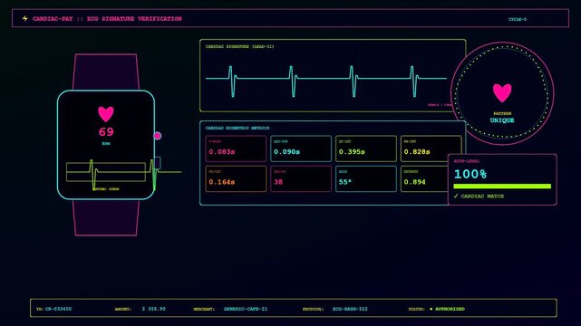The width and height of the screenshot is (581, 326).
Task: Select the 0.083s metric card
Action: pyautogui.click(x=236, y=149)
